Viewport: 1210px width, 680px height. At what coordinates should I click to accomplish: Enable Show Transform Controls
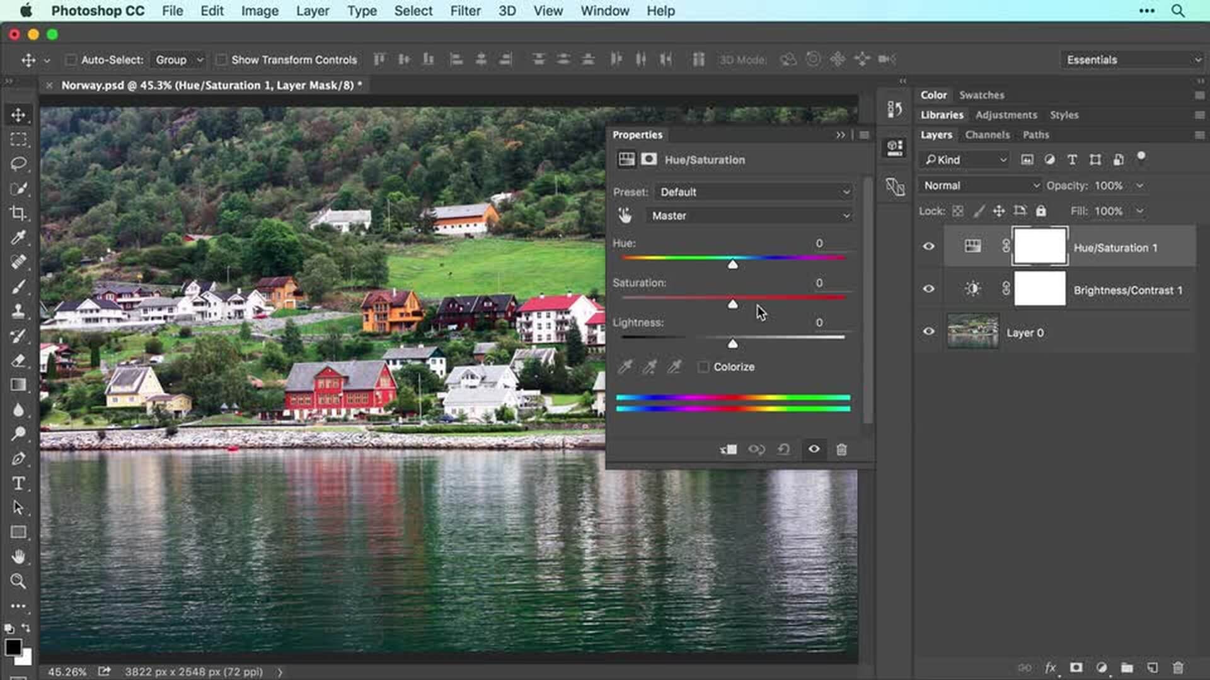(222, 59)
